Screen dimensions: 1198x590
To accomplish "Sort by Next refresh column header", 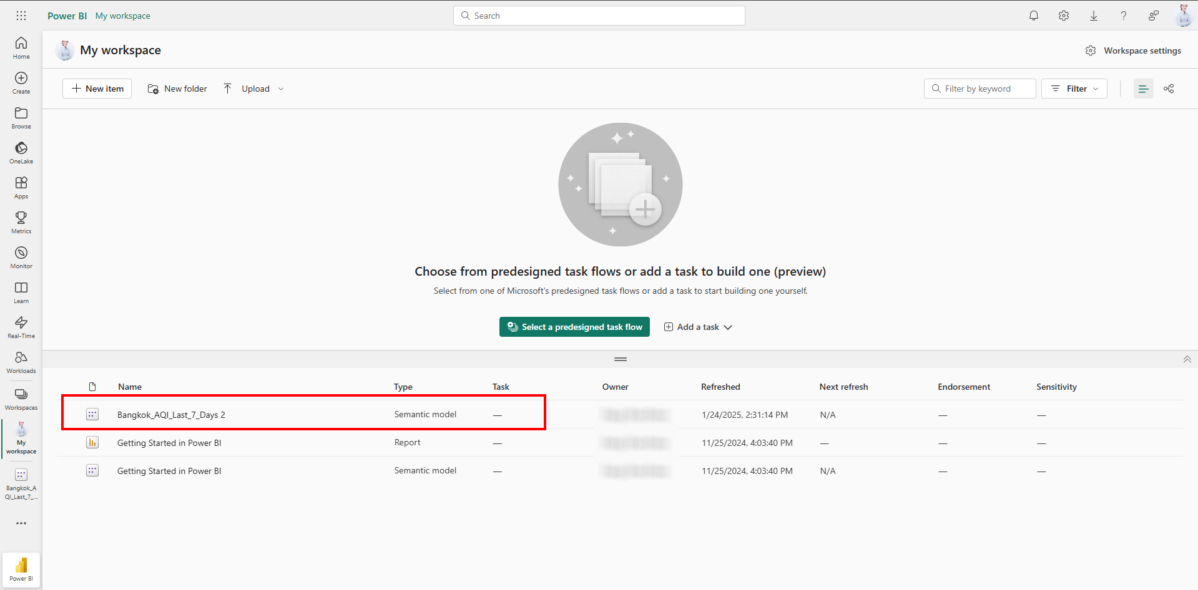I will (844, 387).
